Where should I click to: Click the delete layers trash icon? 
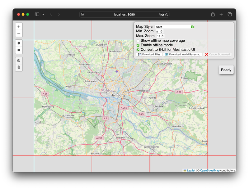[19, 67]
